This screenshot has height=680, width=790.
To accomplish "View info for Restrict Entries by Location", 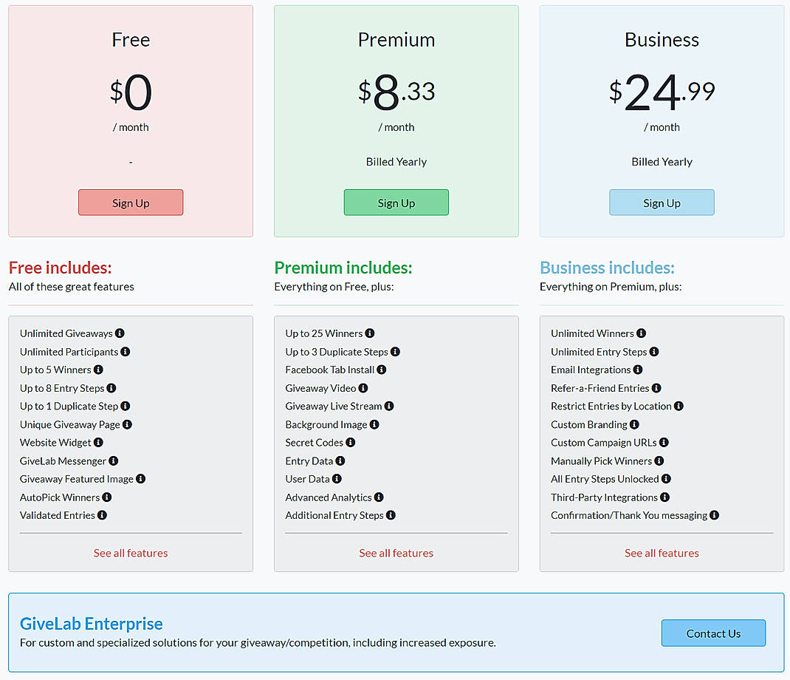I will pos(679,406).
